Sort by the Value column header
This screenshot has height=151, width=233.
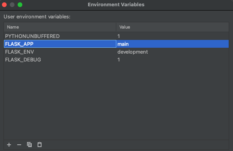click(x=173, y=27)
